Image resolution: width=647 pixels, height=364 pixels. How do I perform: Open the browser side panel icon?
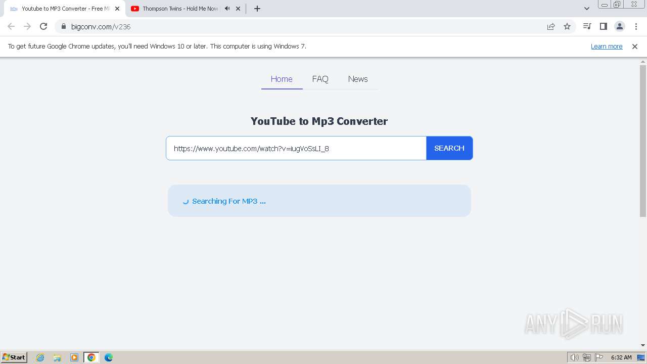point(603,26)
